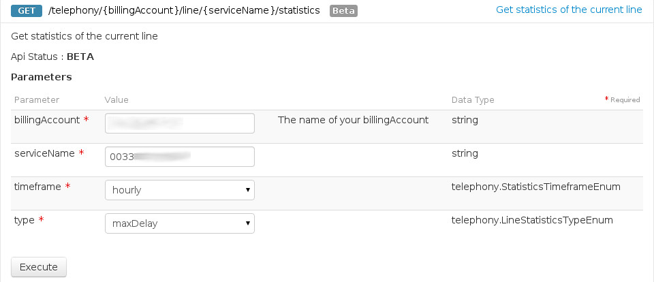Expand the type dropdown showing maxDelay
Viewport: 654px width, 282px height.
[x=179, y=223]
